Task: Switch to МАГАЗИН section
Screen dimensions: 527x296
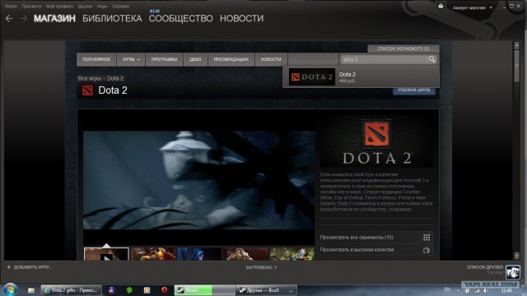Action: pos(54,18)
